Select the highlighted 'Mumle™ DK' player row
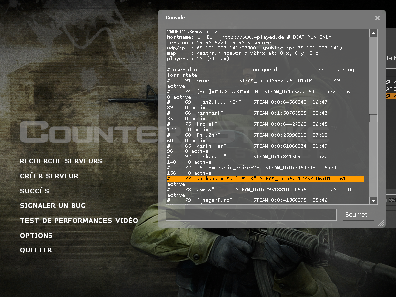Screen dimensions: 396x297 pos(265,179)
